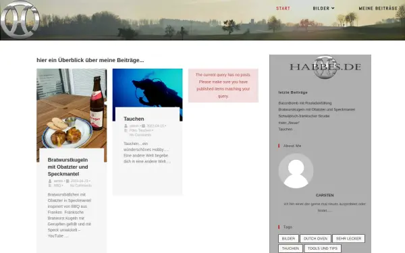Viewport: 405px width, 253px height.
Task: Select the TAUCHEN tag button
Action: coord(290,248)
